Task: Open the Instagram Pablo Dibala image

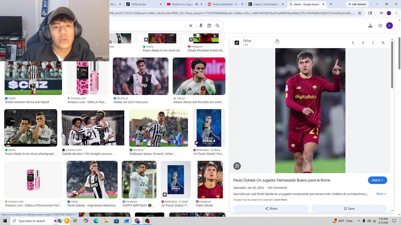Action: click(210, 180)
